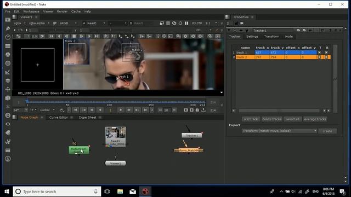
Task: Open the Cache menu
Action: point(76,11)
